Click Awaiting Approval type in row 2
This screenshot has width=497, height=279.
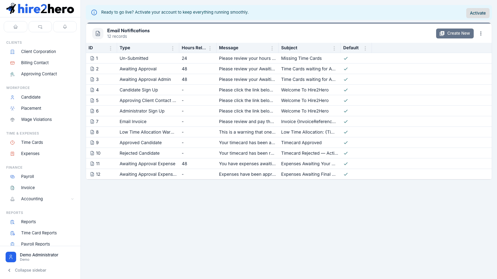click(138, 69)
